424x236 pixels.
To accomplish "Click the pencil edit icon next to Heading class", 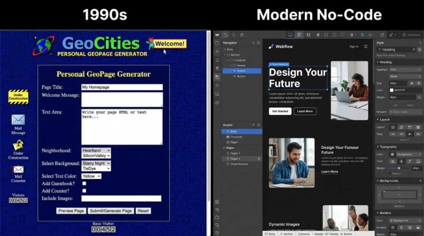I will [x=414, y=50].
